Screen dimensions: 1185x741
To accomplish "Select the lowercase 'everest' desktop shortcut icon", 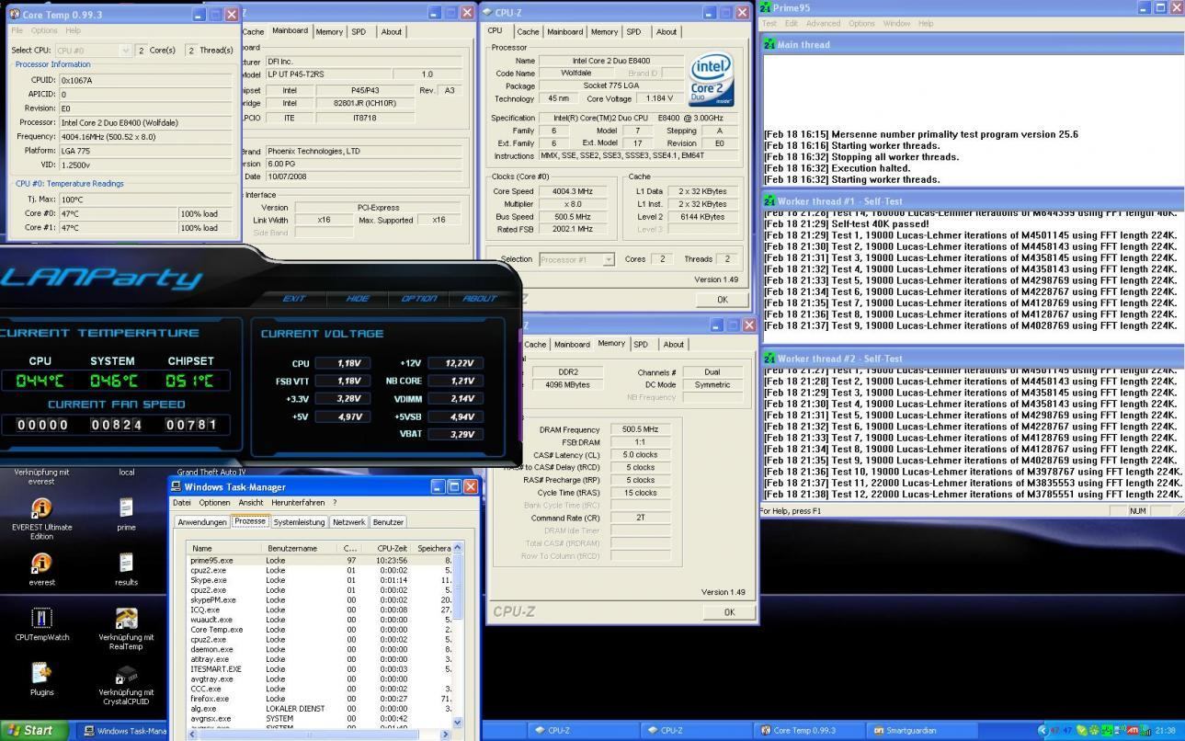I will pyautogui.click(x=41, y=563).
